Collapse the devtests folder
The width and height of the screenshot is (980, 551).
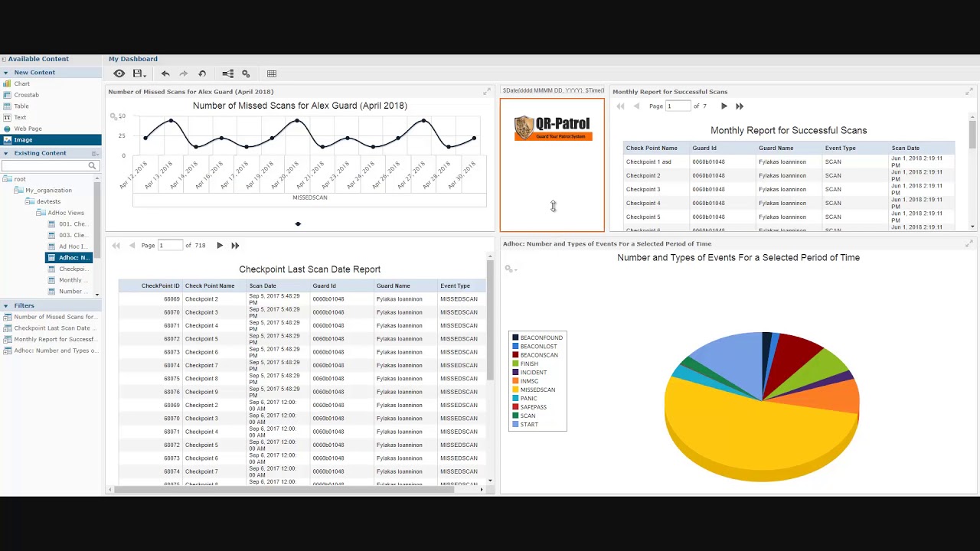(x=29, y=201)
